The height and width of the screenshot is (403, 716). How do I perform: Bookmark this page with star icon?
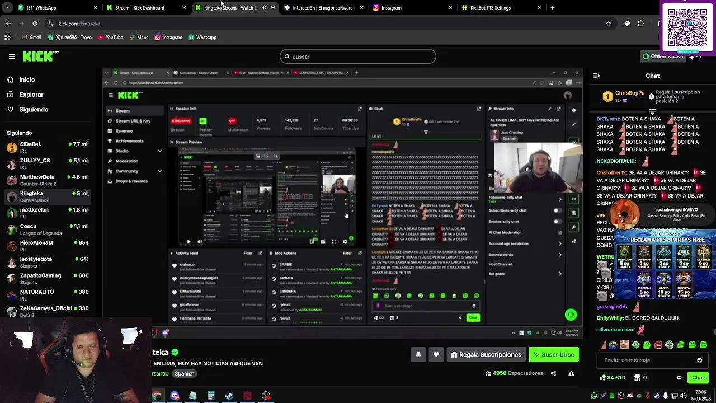pos(609,24)
